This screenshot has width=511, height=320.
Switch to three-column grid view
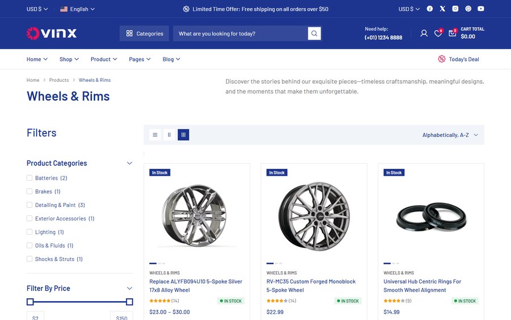pos(183,135)
